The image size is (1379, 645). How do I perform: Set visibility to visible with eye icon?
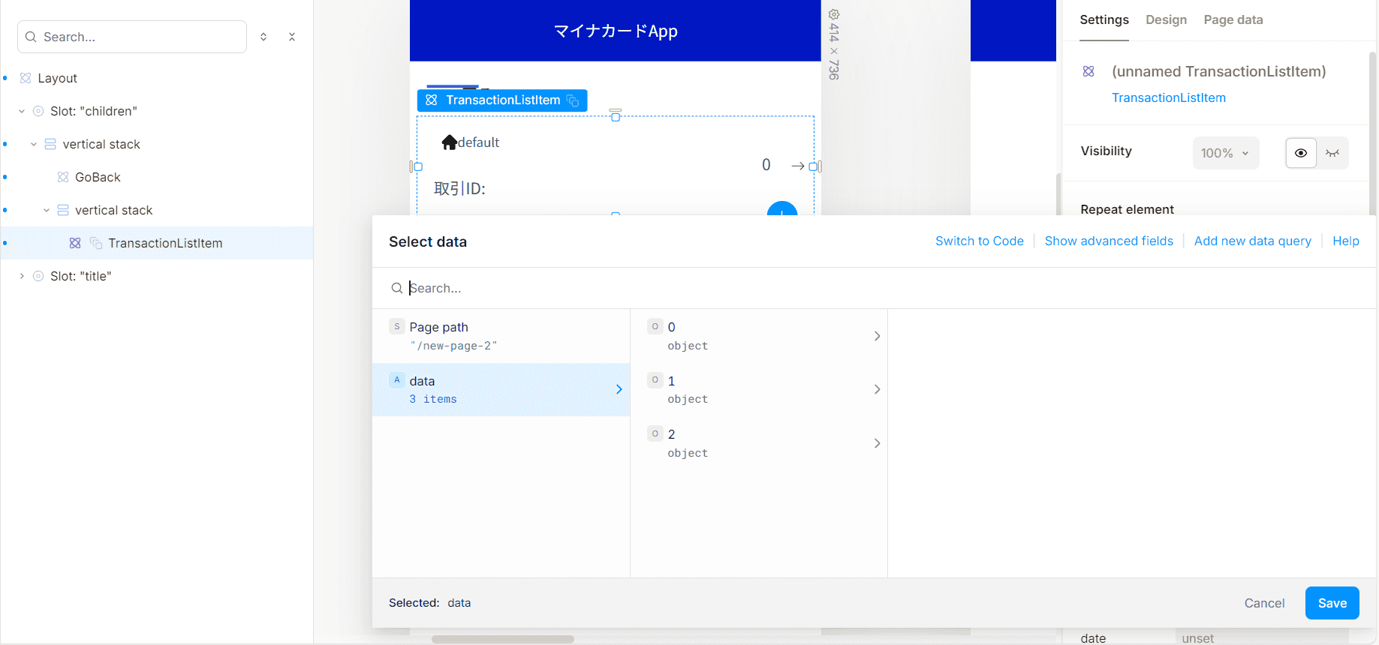[1301, 153]
